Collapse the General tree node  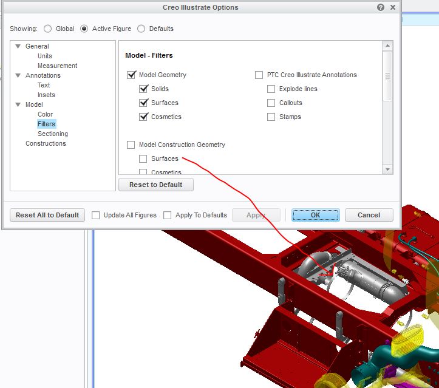[18, 46]
